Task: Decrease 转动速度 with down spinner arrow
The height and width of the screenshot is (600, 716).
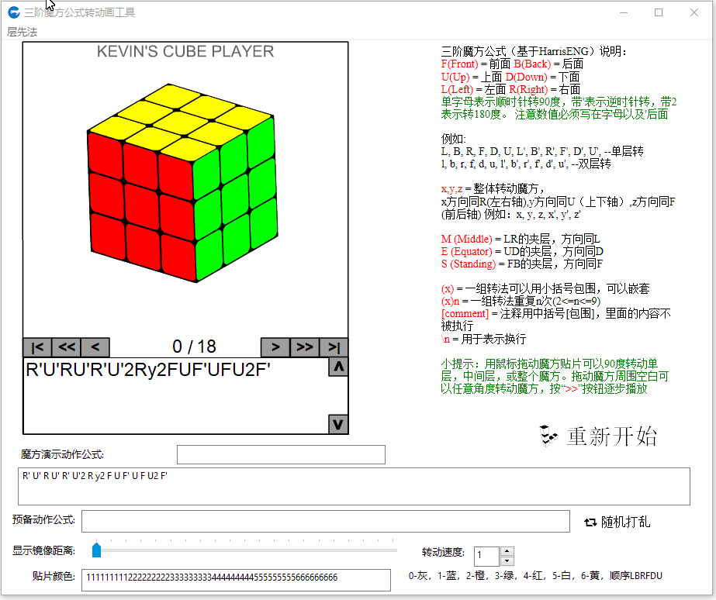Action: [x=507, y=561]
